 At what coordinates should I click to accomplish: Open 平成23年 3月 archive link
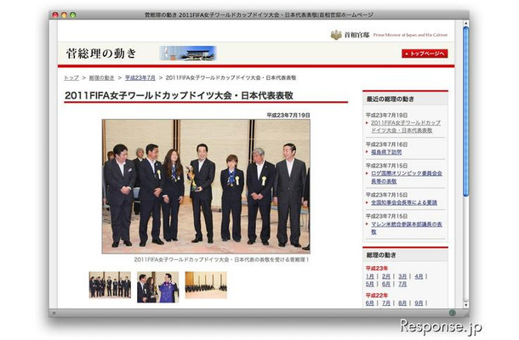coord(402,276)
